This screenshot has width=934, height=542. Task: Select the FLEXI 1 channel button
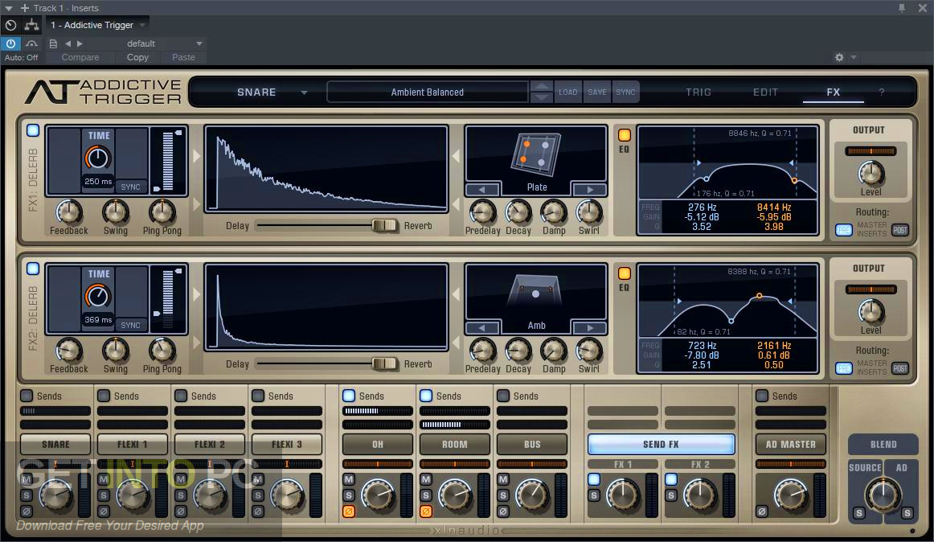click(133, 444)
